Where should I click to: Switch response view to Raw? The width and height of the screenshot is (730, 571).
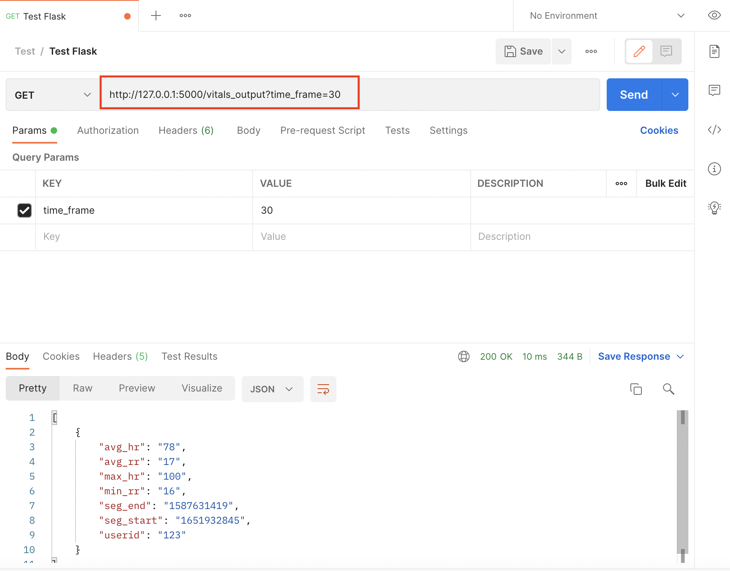coord(82,388)
